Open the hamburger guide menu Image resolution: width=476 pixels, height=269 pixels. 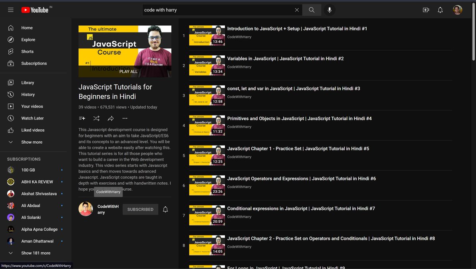tap(11, 10)
